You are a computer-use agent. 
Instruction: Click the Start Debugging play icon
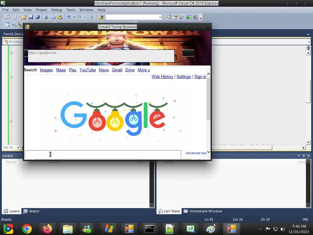[92, 17]
